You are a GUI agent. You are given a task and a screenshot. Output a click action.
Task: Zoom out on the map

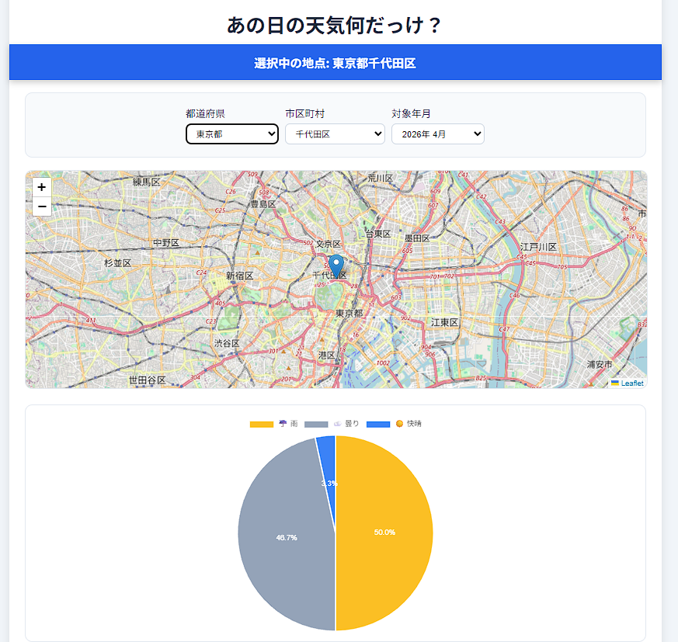(42, 206)
